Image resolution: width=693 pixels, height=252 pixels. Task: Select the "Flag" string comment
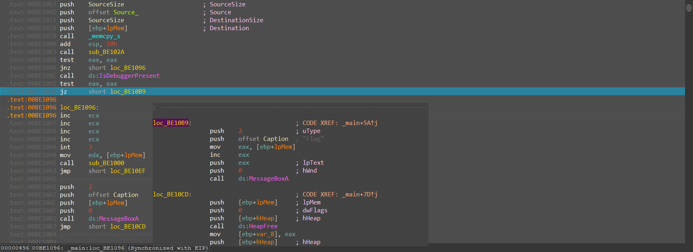[x=313, y=139]
